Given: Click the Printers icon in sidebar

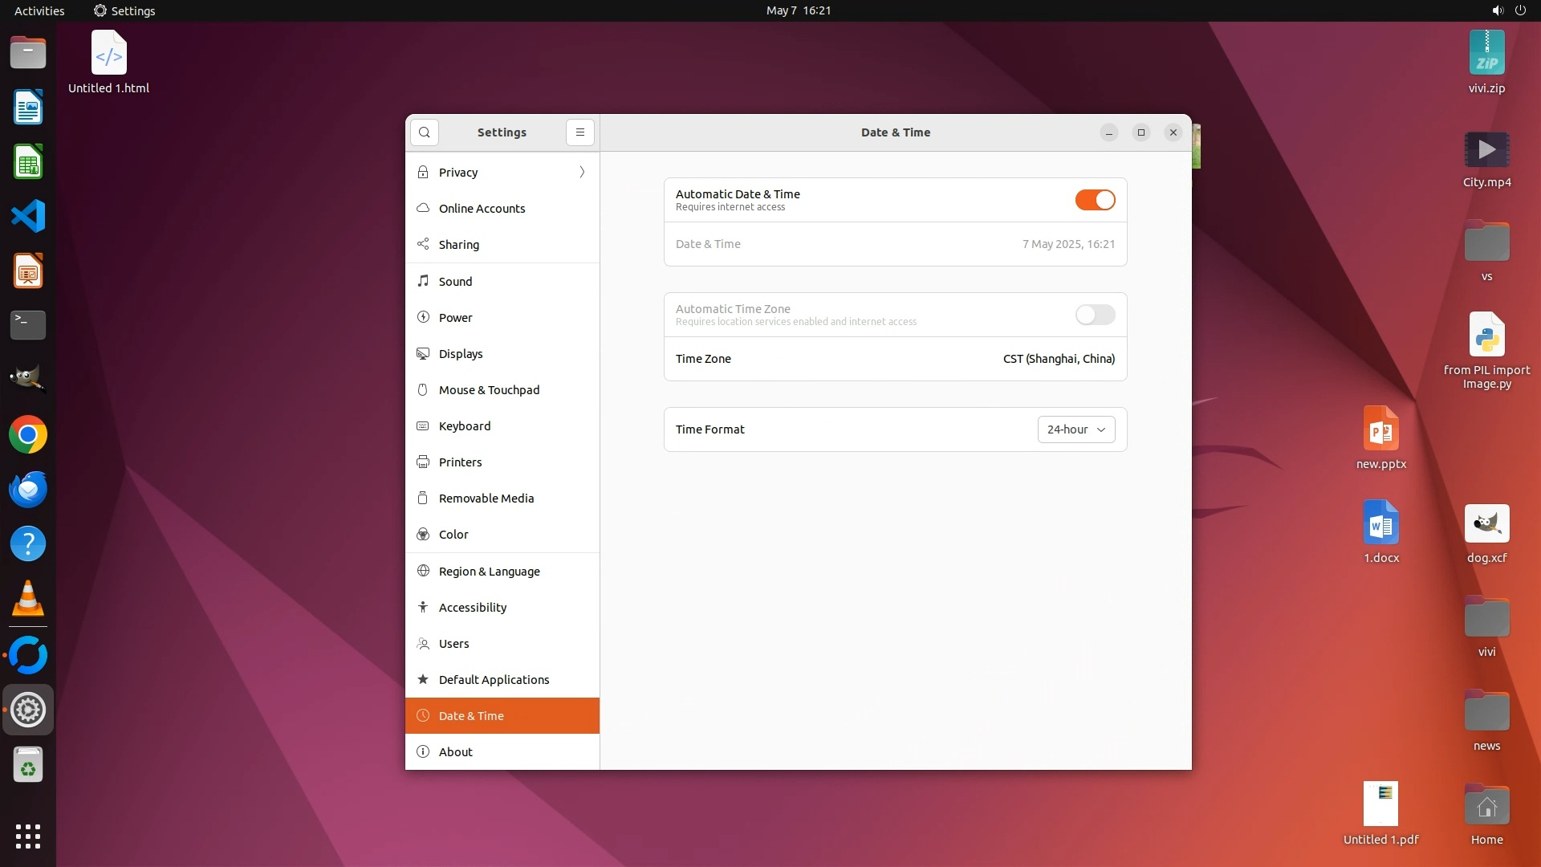Looking at the screenshot, I should (423, 462).
